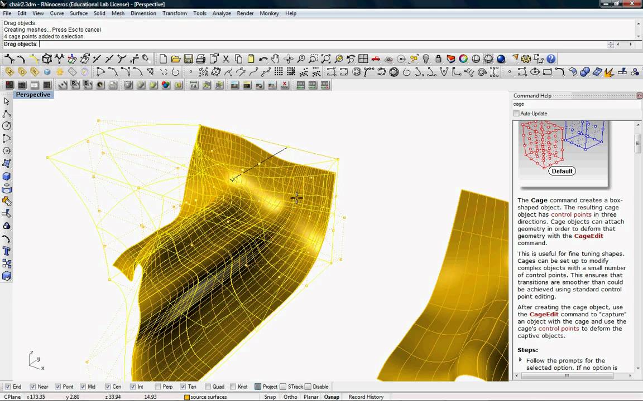Screen dimensions: 643x401
Task: Enable the Auto-Update checkbox
Action: point(517,114)
